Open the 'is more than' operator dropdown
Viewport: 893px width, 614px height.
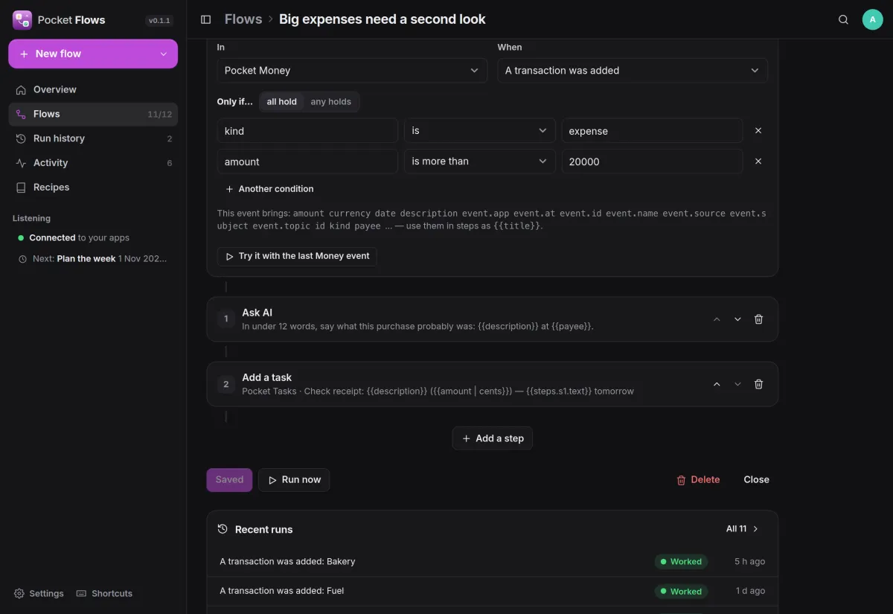coord(480,161)
